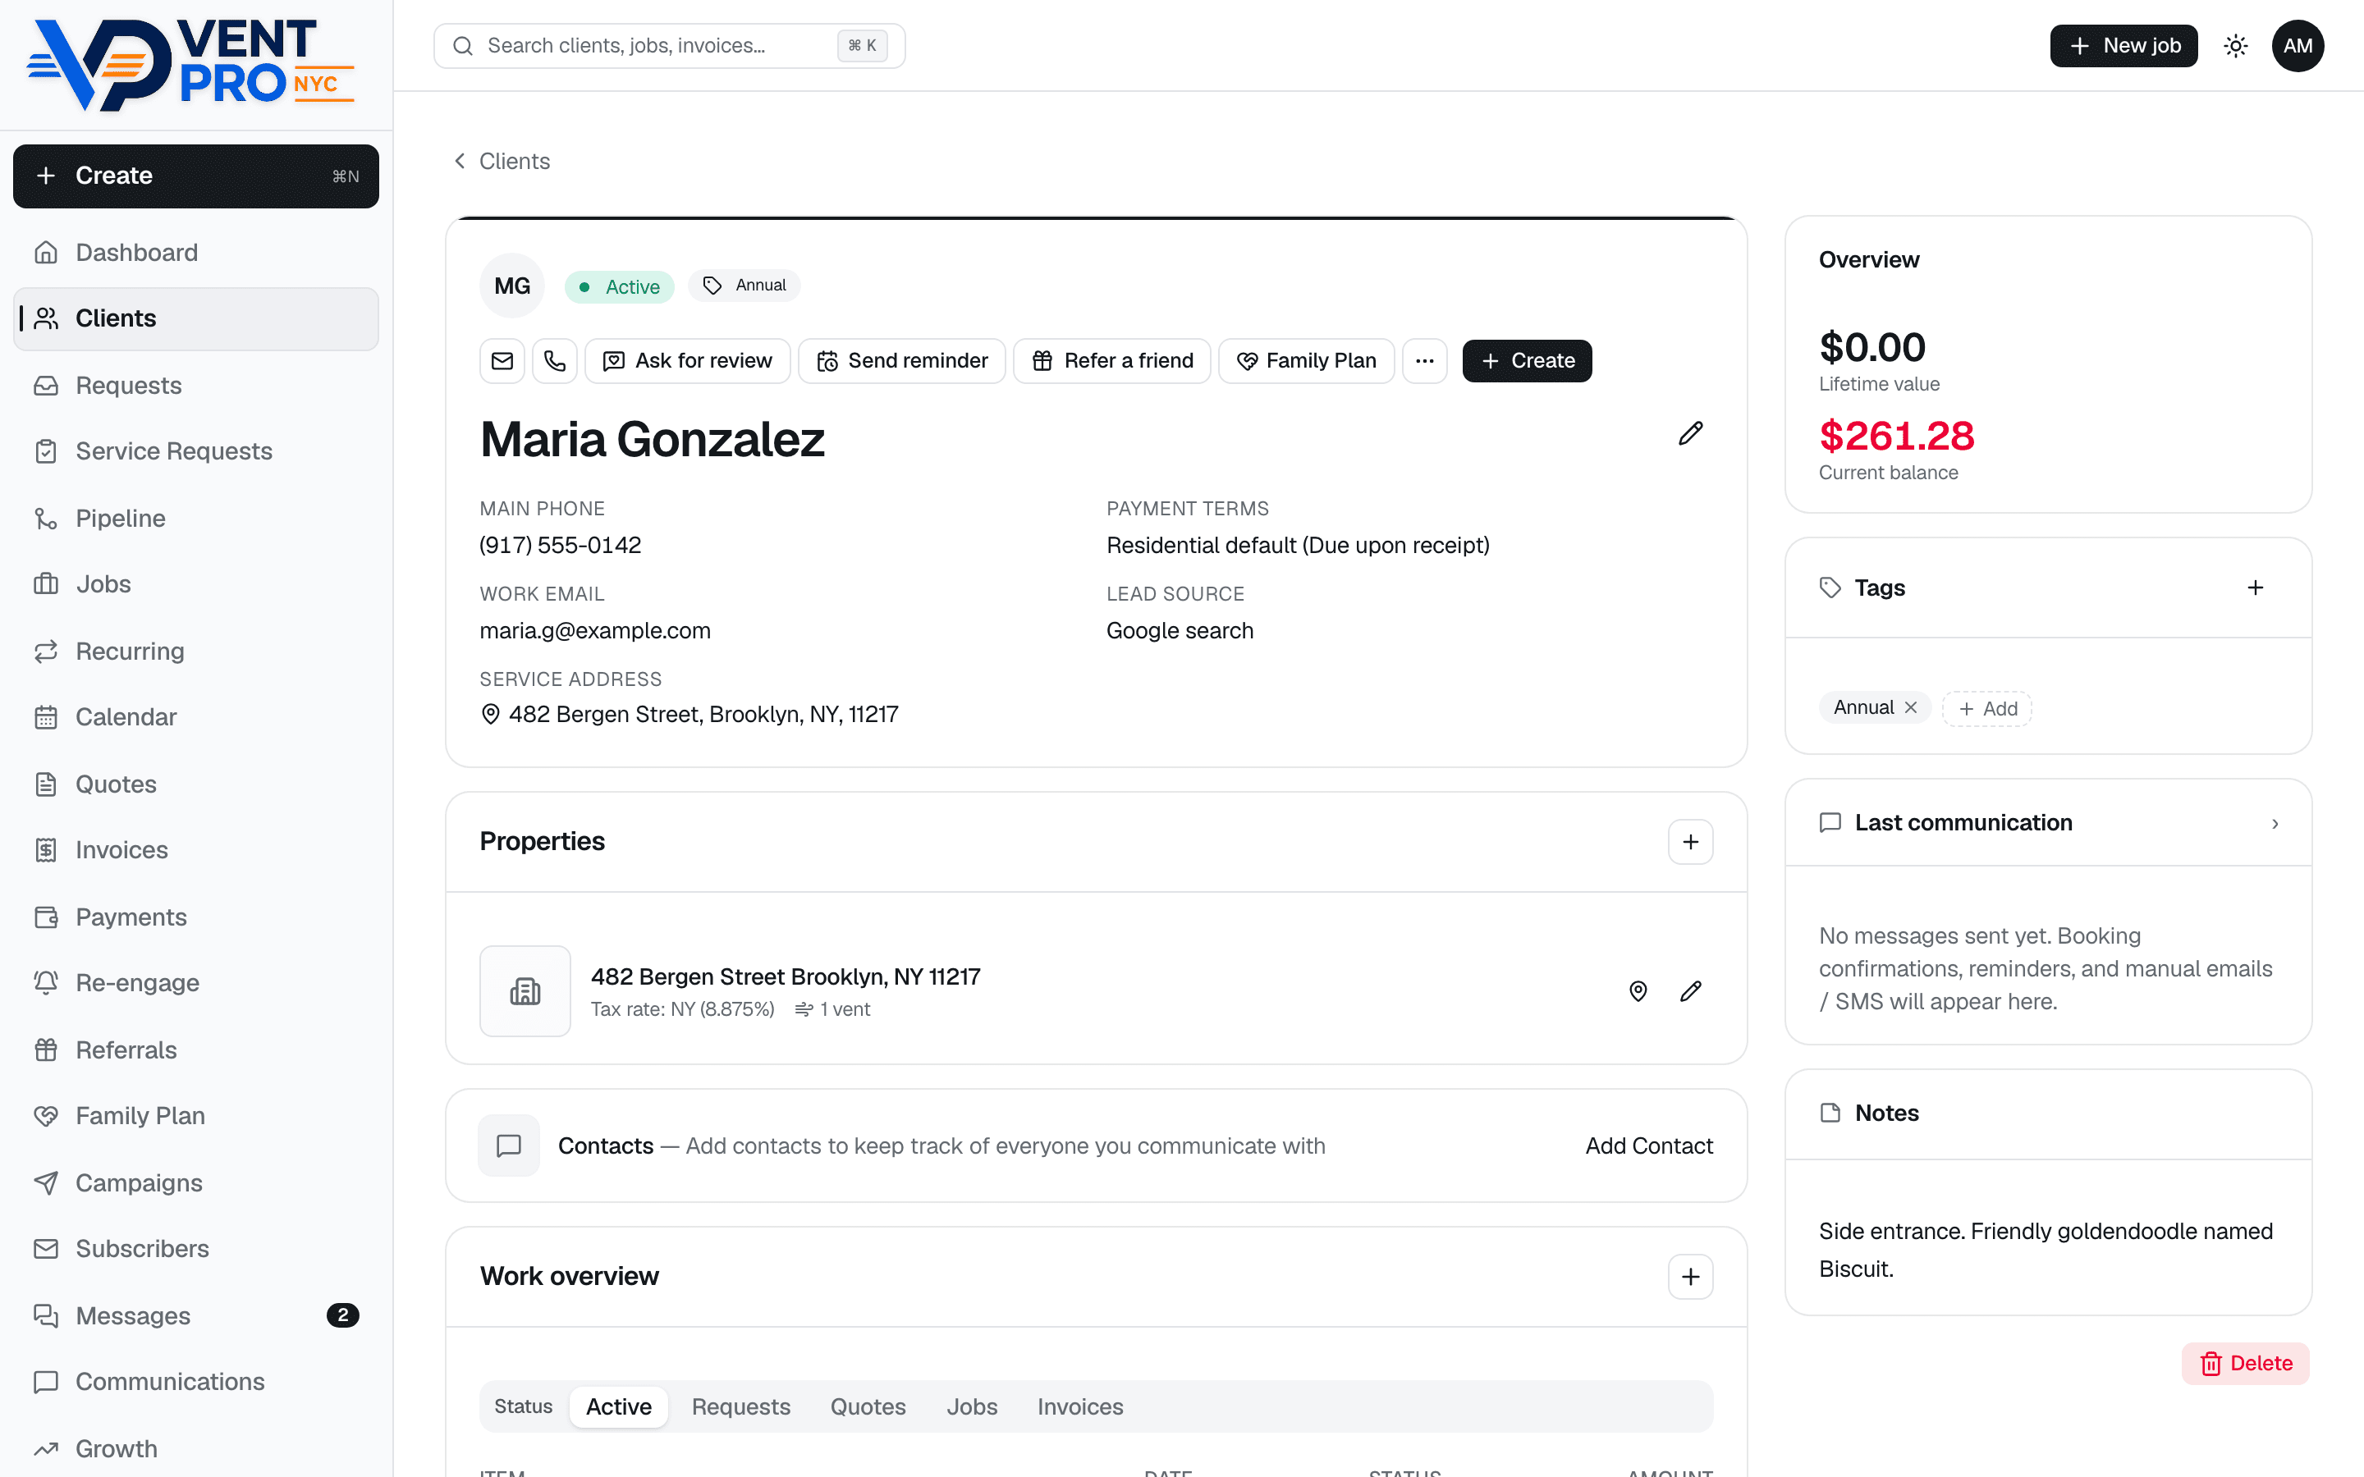Click the email envelope icon button

(502, 361)
